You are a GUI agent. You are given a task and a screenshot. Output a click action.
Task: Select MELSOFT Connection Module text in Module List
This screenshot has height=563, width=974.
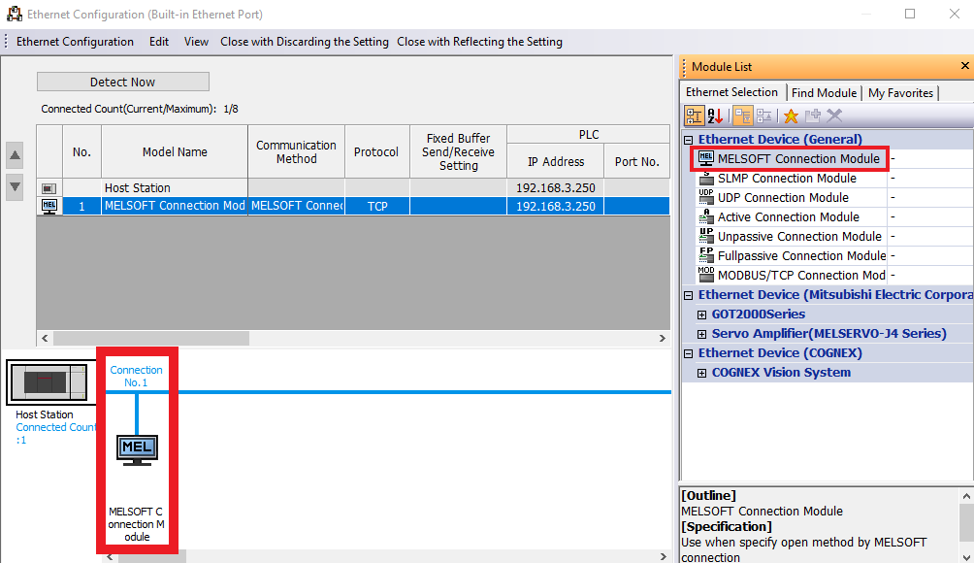tap(798, 158)
